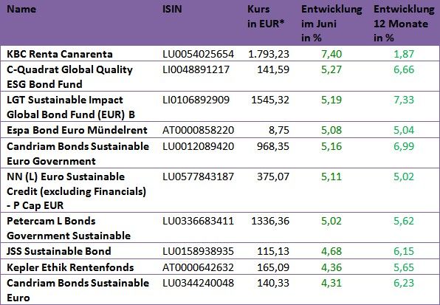The height and width of the screenshot is (305, 440).
Task: Click June value 5,19
Action: pos(331,100)
